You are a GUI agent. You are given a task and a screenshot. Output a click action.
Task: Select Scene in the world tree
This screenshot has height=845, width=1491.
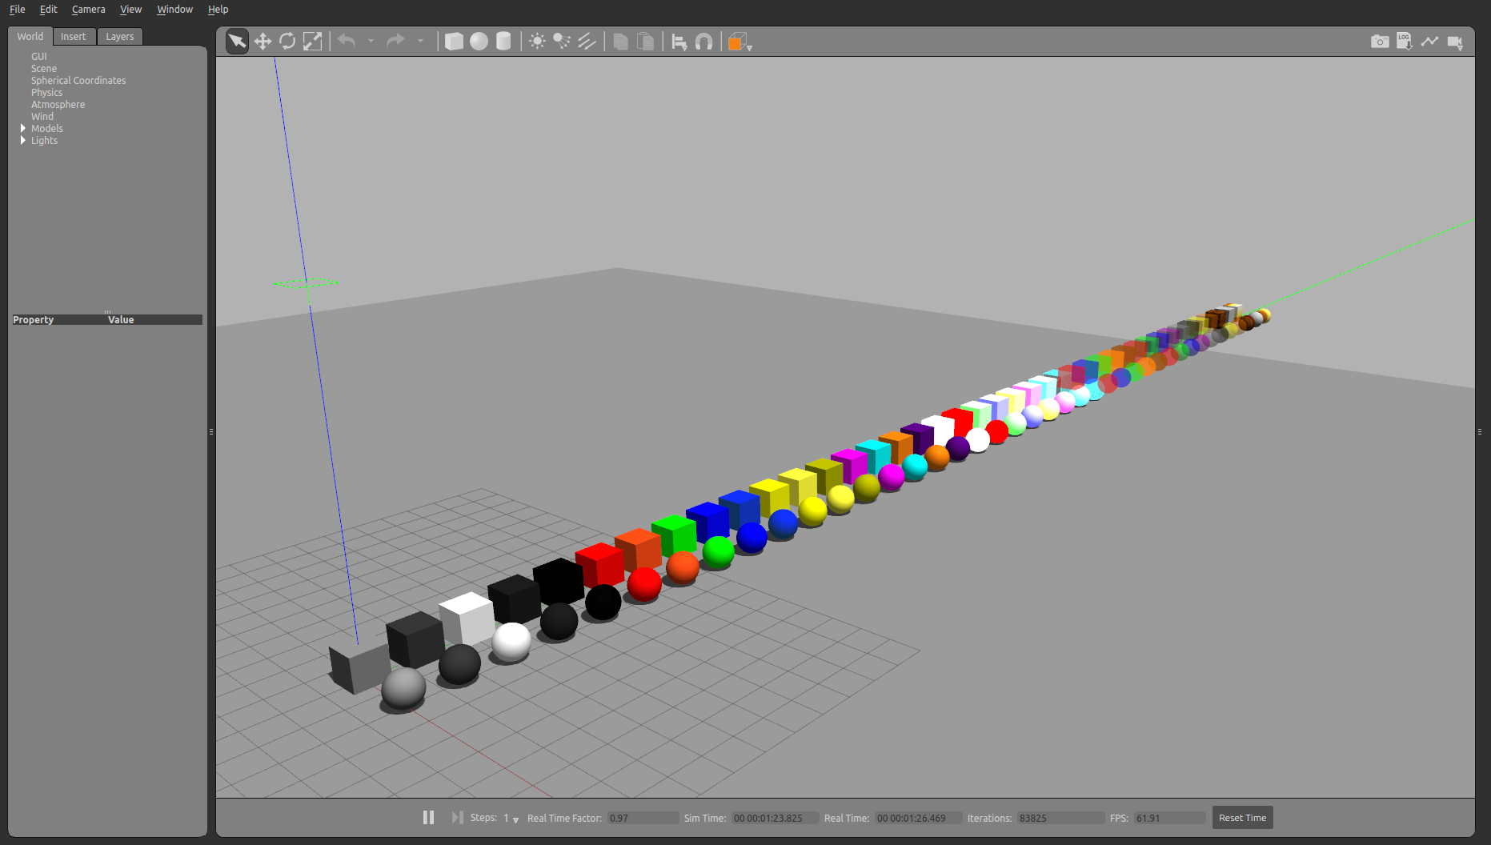[44, 68]
